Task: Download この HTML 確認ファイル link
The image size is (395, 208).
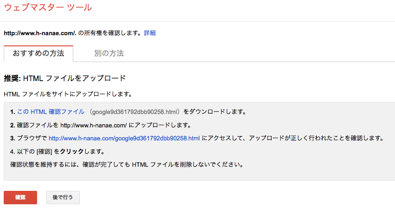Action: [51, 112]
